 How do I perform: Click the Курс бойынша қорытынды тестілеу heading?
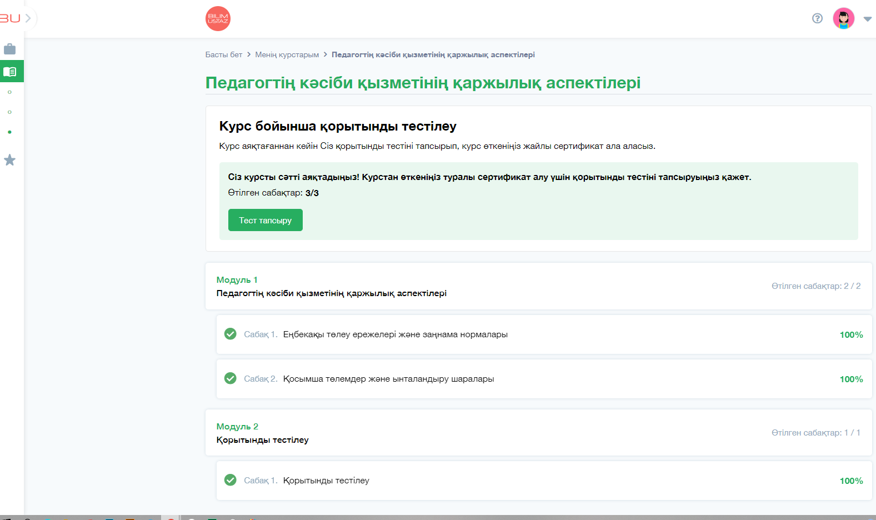(338, 126)
